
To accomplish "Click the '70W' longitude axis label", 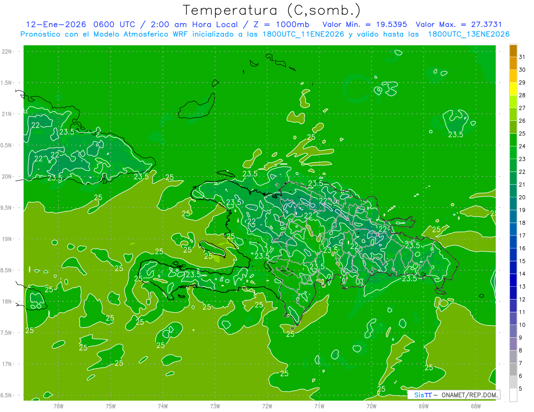I will [x=371, y=406].
